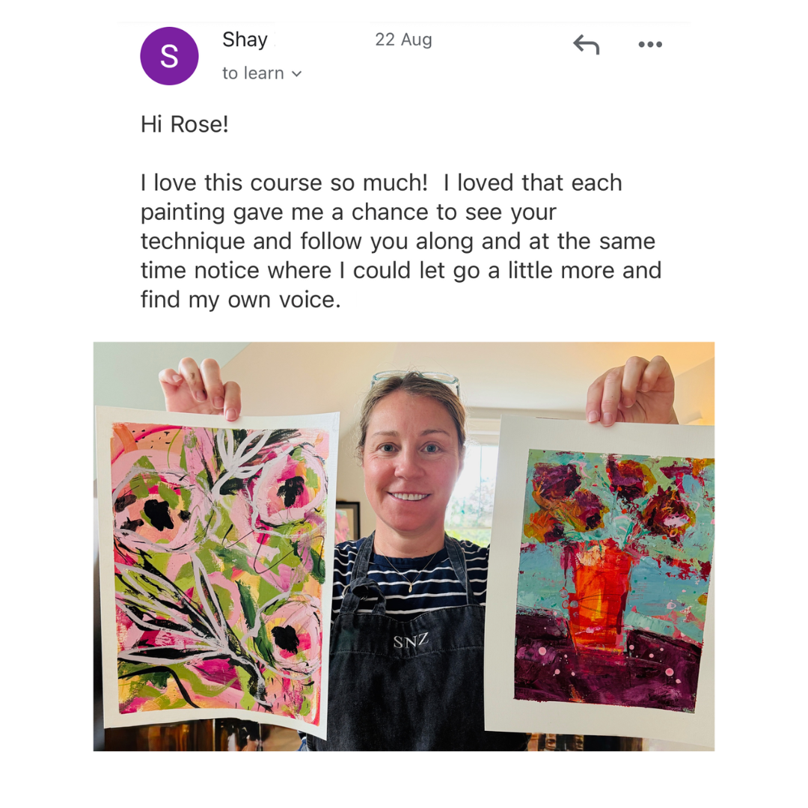Show details for 'to learn' recipient text
808x808 pixels.
(253, 73)
